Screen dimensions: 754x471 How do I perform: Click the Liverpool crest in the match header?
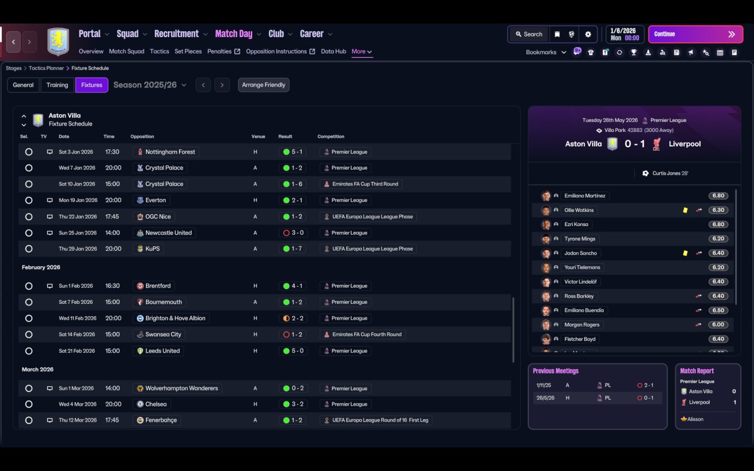(x=657, y=144)
